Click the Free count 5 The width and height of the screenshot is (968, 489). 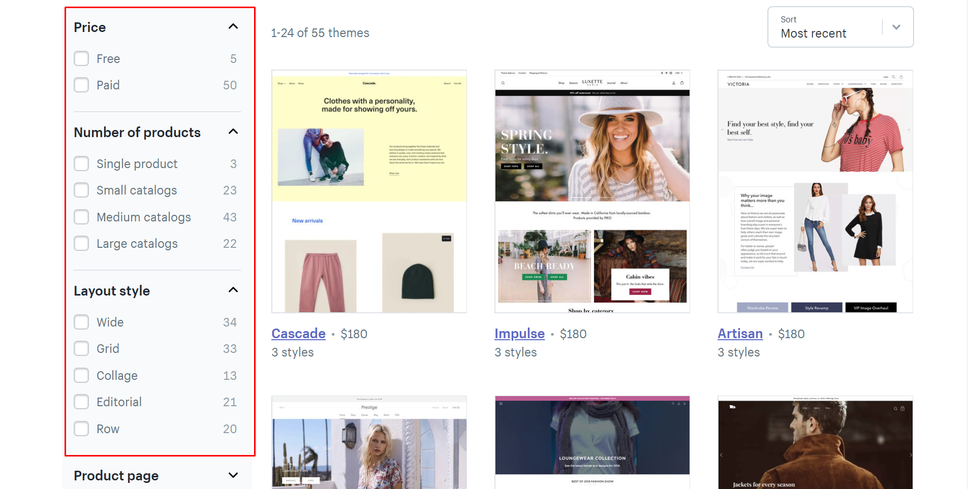(233, 59)
